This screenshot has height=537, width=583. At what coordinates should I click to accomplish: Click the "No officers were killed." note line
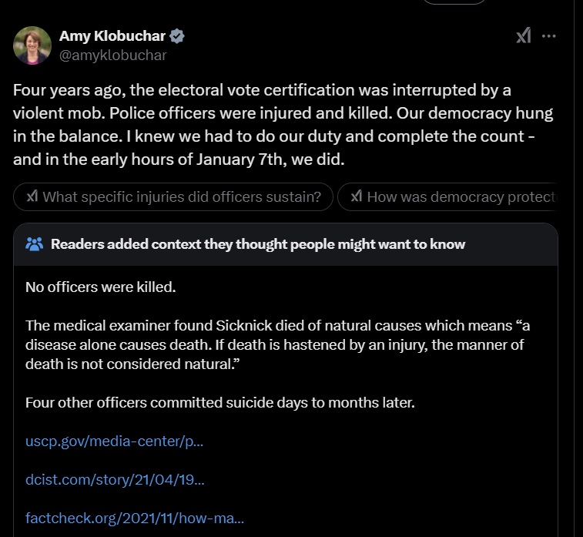coord(101,287)
